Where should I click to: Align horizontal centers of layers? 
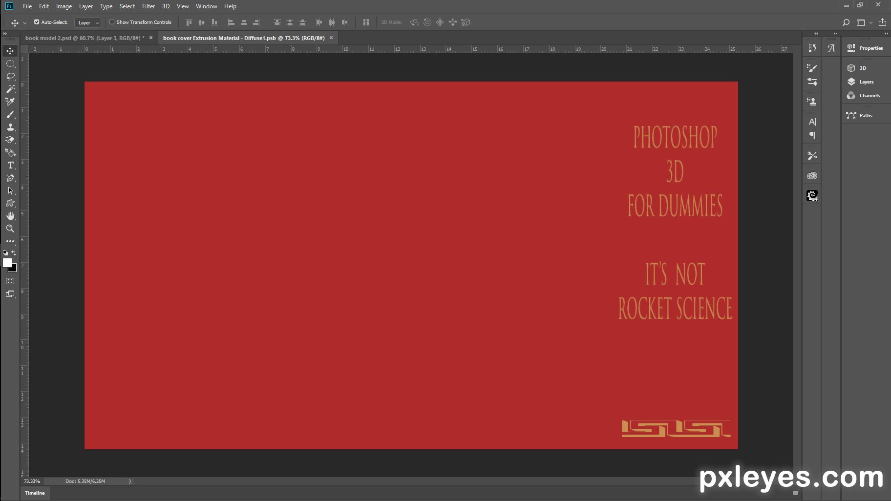(x=244, y=22)
